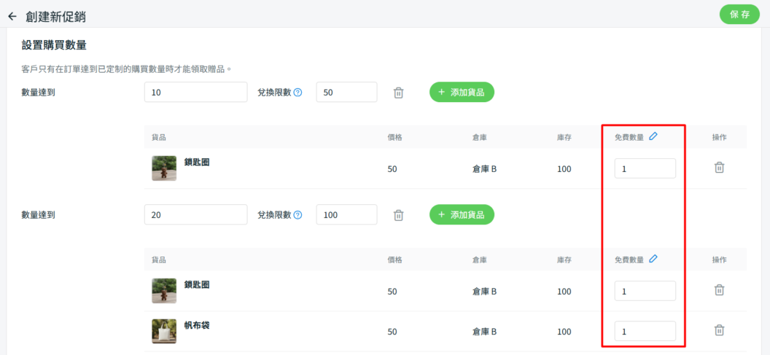
Task: Delete the quantity tier of 20
Action: [x=398, y=215]
